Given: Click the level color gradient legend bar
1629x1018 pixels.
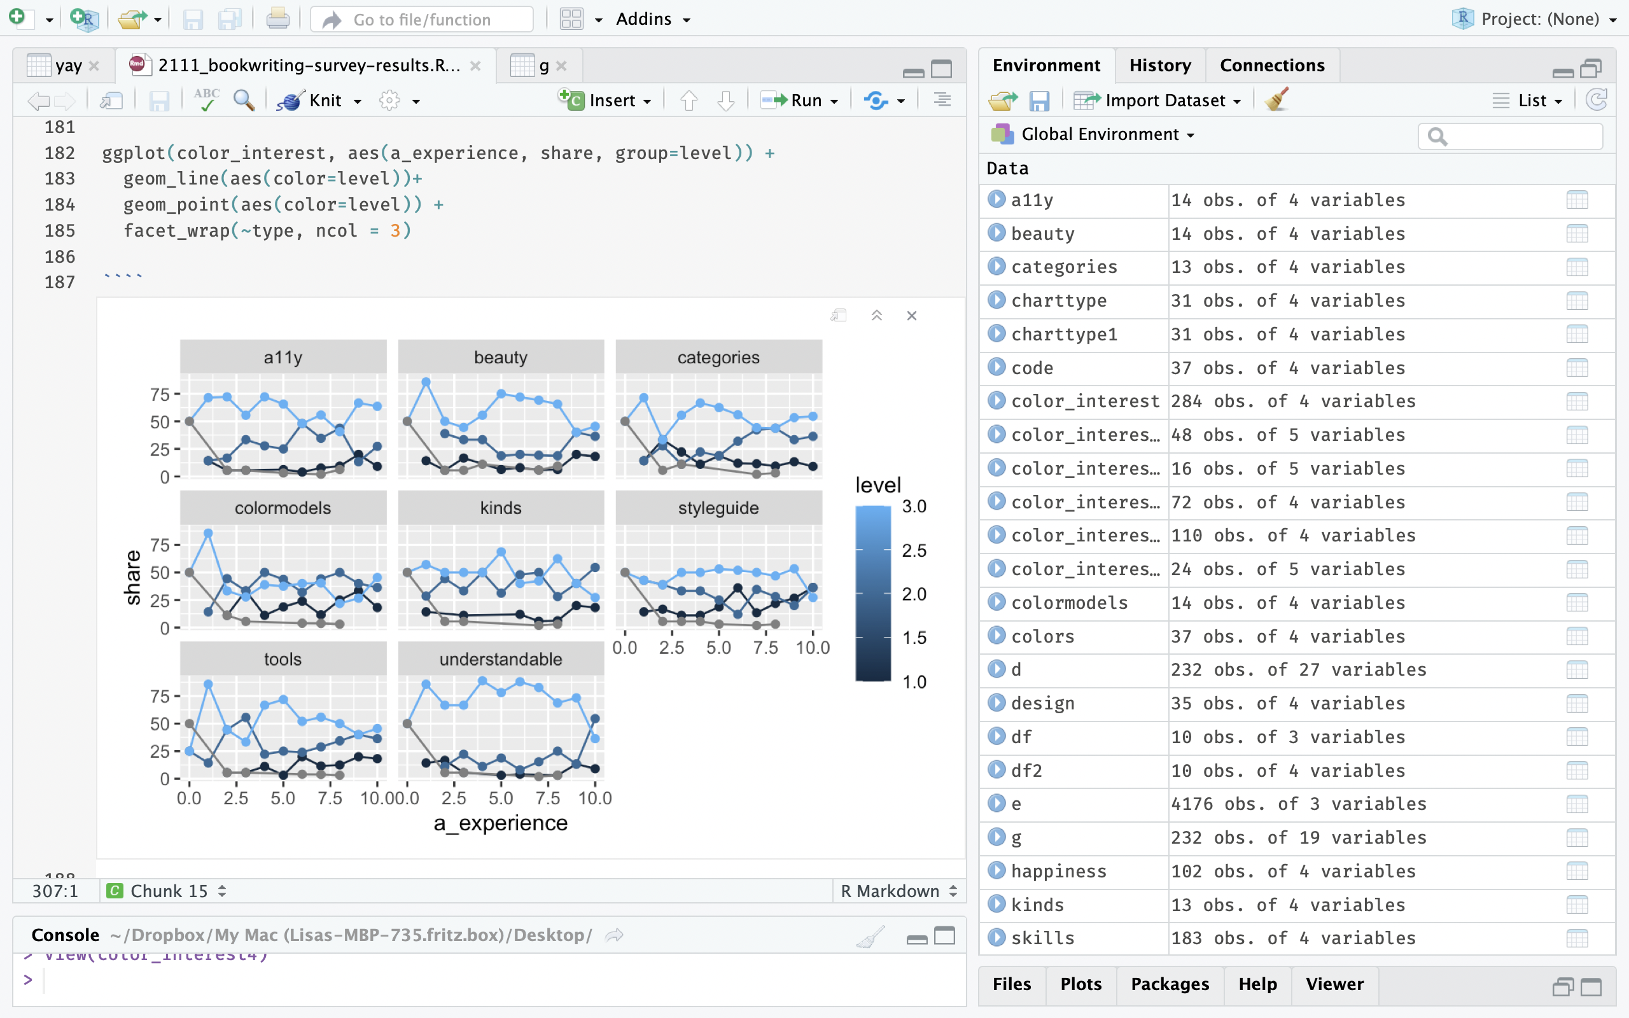Looking at the screenshot, I should pos(873,593).
